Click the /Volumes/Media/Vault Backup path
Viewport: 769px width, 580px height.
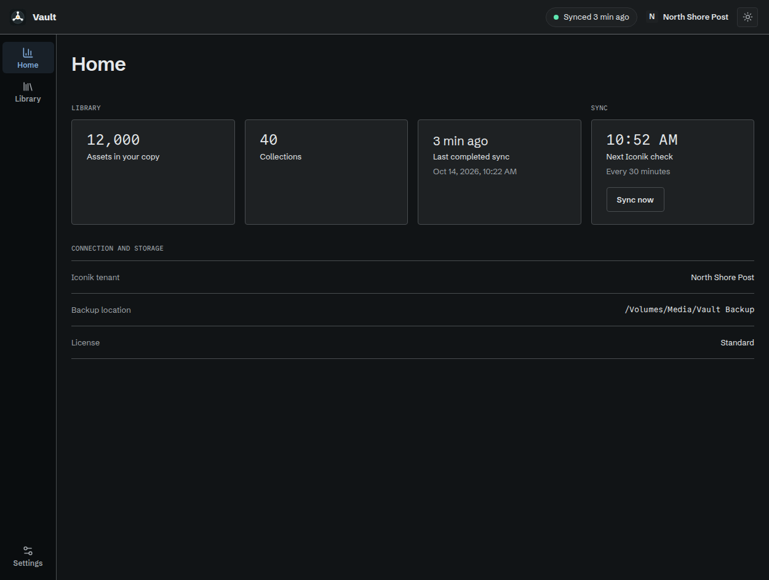[690, 310]
